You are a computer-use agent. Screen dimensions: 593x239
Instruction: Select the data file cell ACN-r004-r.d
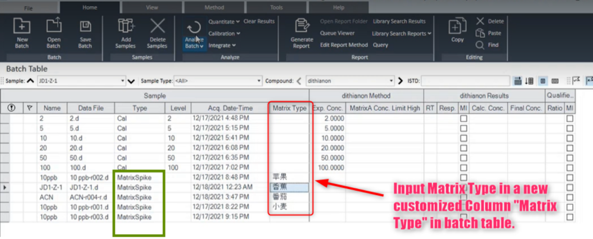(91, 197)
